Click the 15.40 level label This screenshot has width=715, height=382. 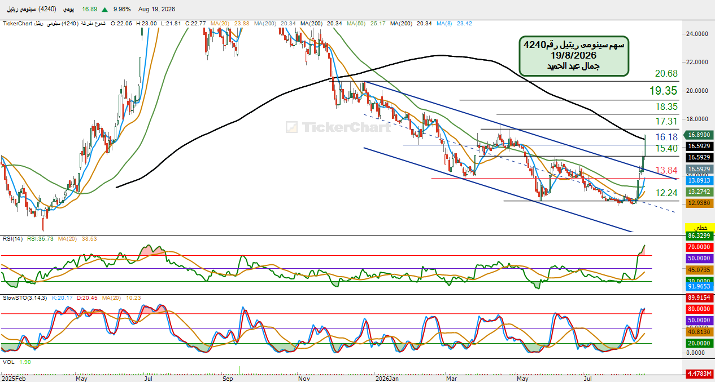pyautogui.click(x=666, y=149)
